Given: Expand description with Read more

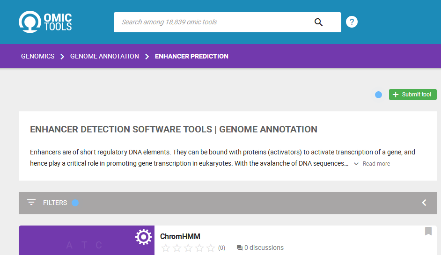Looking at the screenshot, I should 372,164.
